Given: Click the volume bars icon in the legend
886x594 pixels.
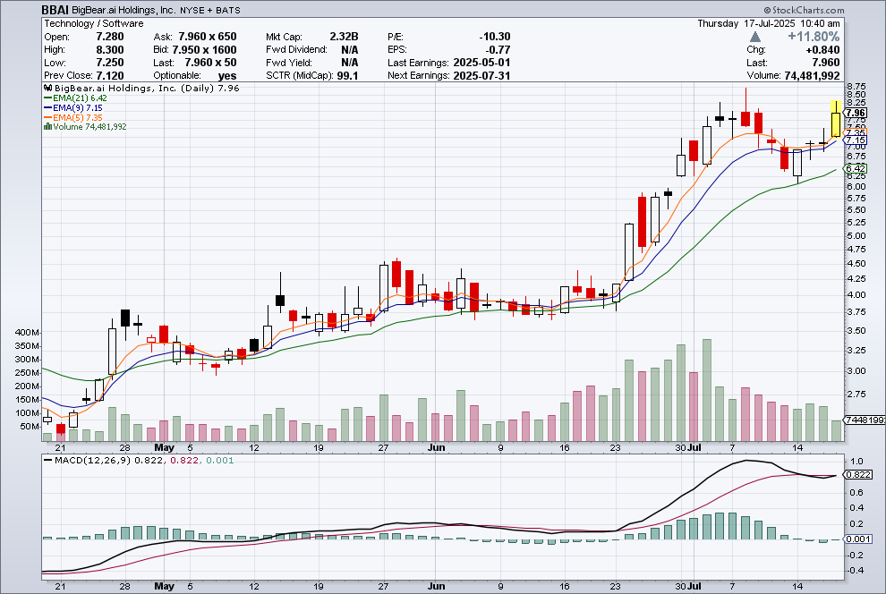Looking at the screenshot, I should [x=48, y=127].
